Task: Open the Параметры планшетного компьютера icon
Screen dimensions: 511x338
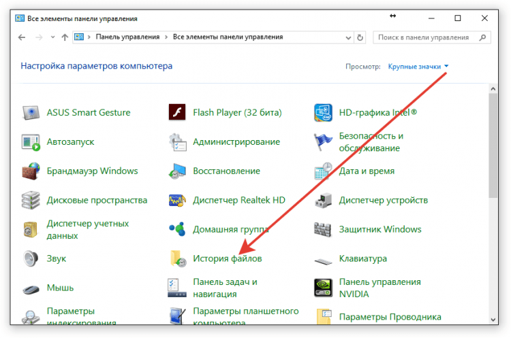Action: (x=177, y=316)
